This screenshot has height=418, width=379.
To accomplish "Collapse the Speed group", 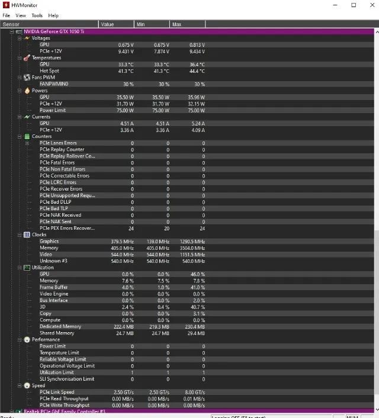I will point(20,385).
